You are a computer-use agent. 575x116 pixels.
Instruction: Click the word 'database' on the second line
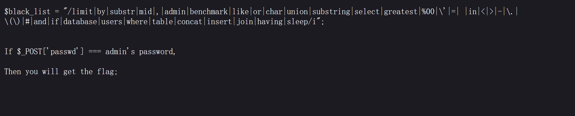pos(80,22)
